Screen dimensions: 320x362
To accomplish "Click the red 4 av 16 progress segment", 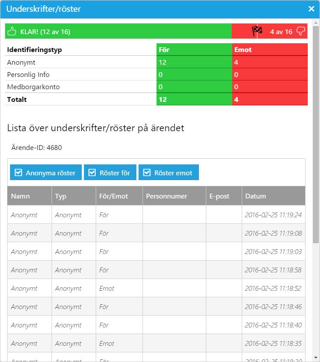I will coord(269,31).
